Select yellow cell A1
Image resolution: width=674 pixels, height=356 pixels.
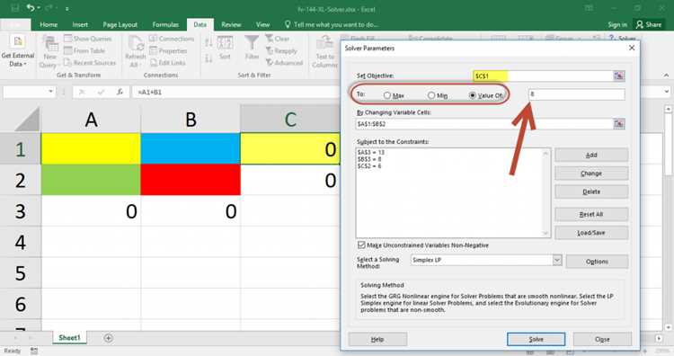coord(91,148)
